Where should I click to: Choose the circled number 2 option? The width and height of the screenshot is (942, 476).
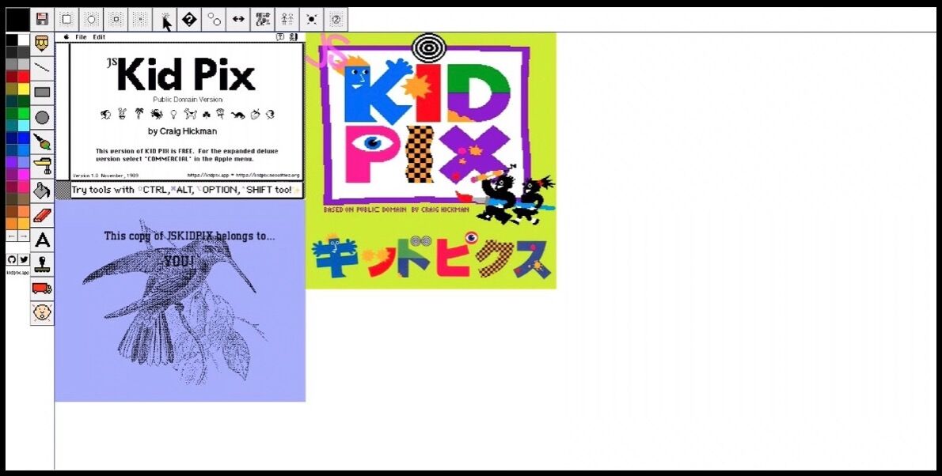pos(336,19)
